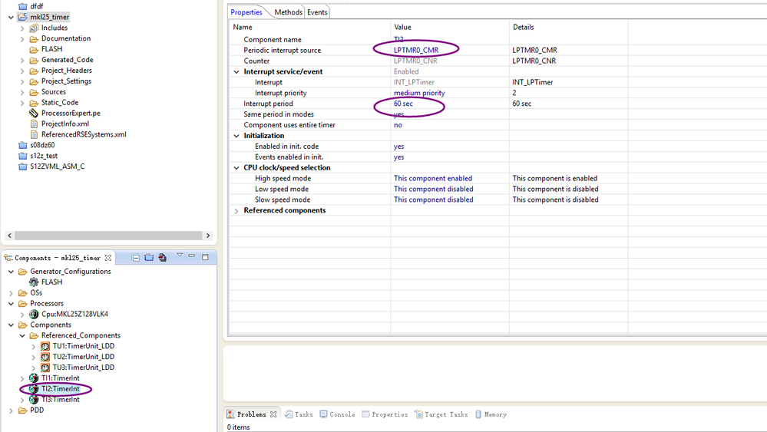Select the Cpu:MKL25Z128VLK4 processor icon
The width and height of the screenshot is (767, 432).
pos(34,315)
